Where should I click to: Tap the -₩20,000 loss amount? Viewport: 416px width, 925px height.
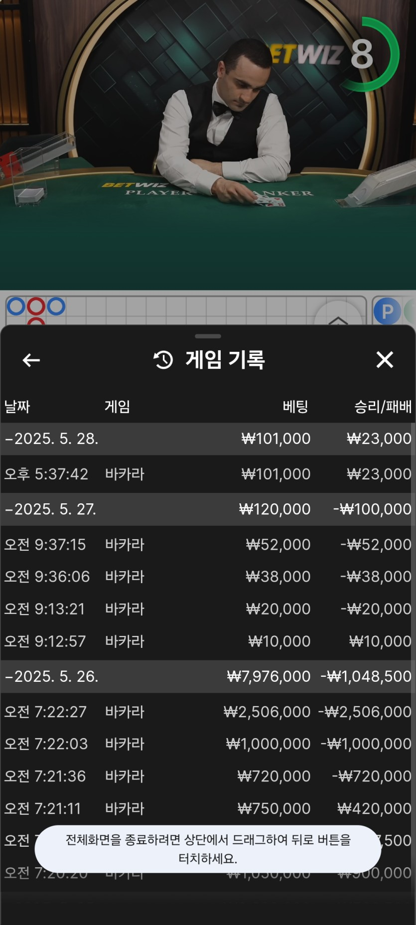click(376, 609)
